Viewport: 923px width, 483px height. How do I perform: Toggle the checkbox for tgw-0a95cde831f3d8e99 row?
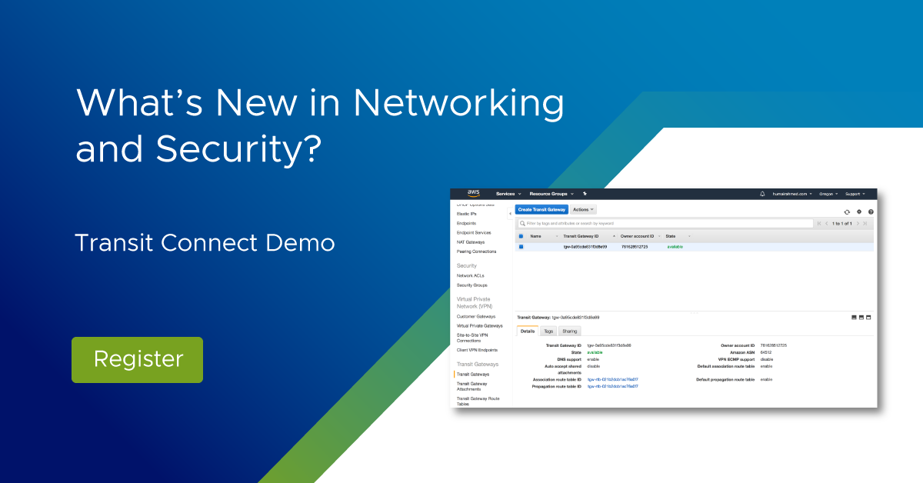(x=521, y=247)
